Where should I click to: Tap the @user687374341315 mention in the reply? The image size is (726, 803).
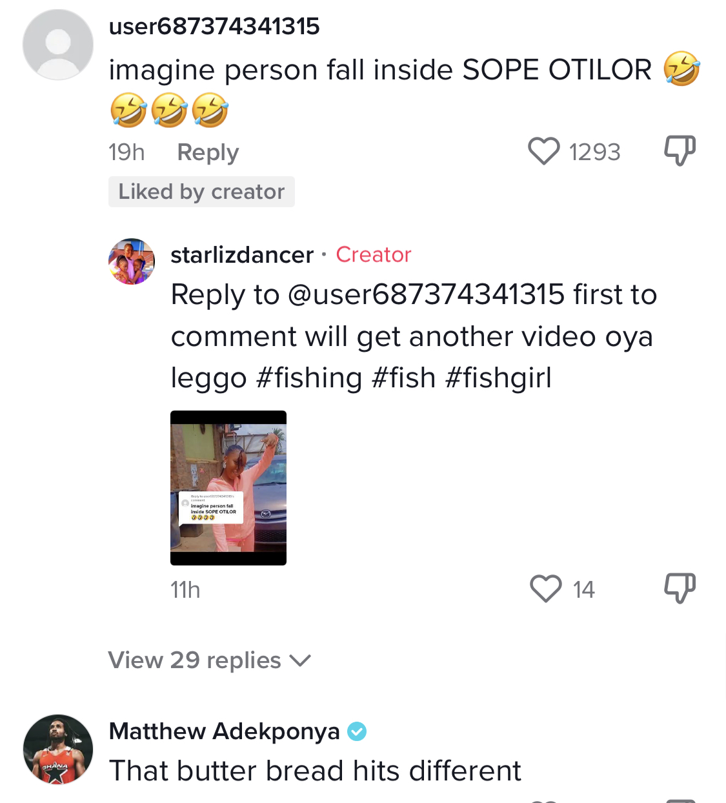(427, 295)
